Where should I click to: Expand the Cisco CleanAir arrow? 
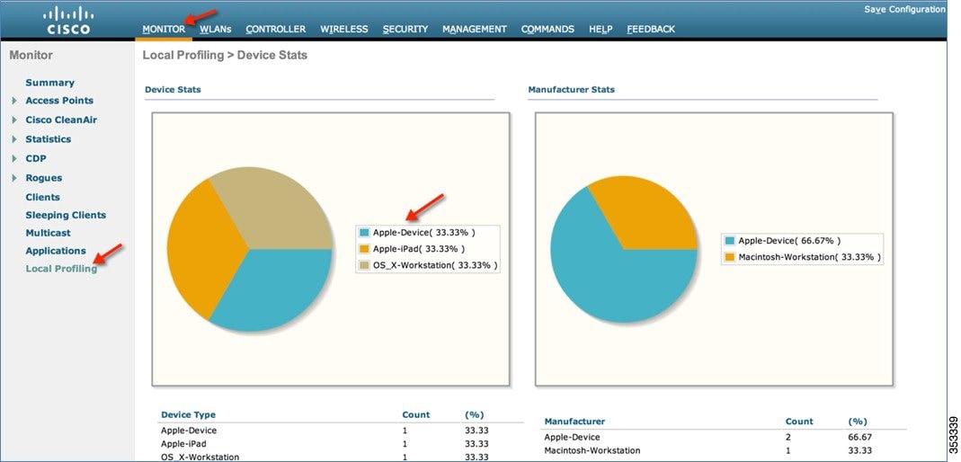click(14, 120)
